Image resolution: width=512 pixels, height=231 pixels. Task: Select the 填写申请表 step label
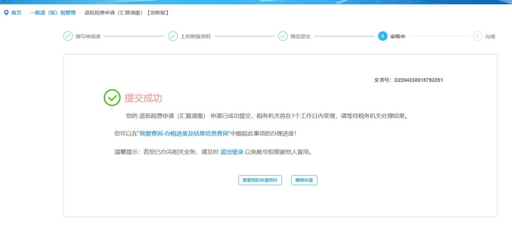(88, 36)
